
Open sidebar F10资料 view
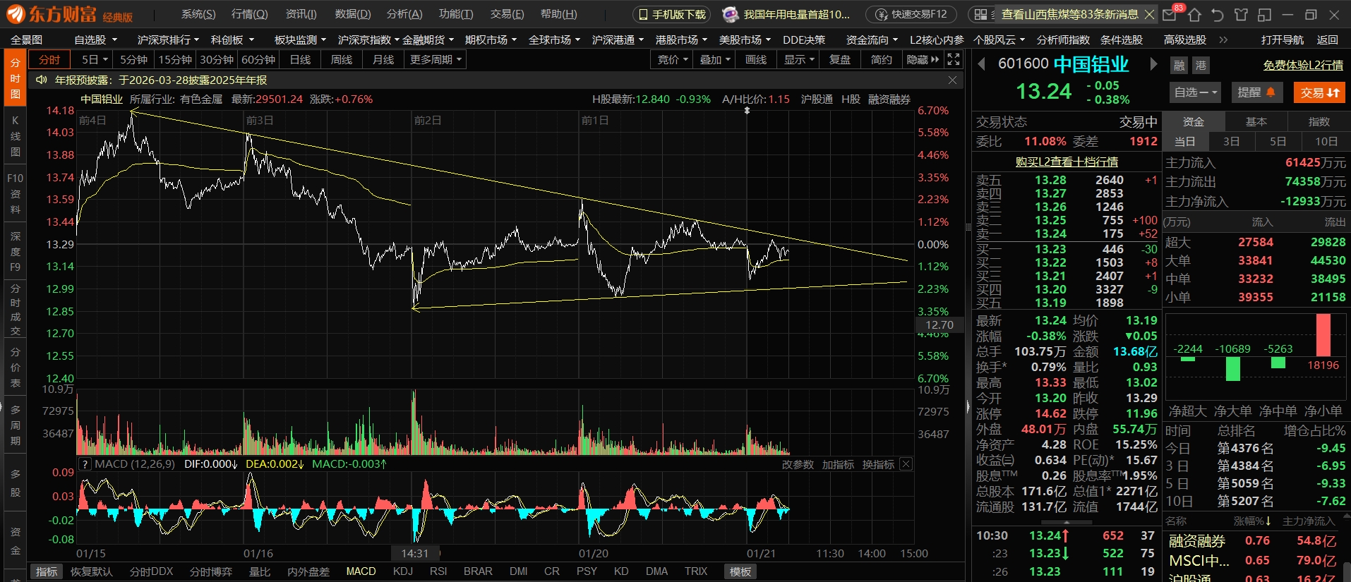16,193
